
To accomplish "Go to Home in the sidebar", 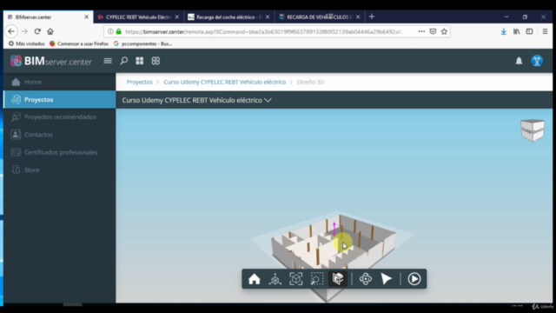I will pyautogui.click(x=60, y=82).
